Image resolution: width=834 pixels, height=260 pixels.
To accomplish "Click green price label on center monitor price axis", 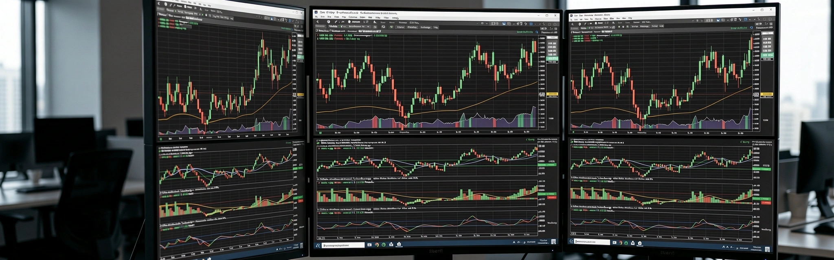I will click(553, 59).
